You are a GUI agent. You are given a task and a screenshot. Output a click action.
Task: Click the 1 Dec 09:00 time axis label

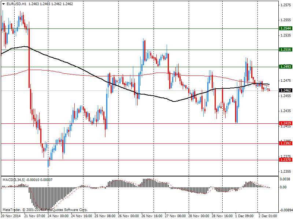(245, 216)
